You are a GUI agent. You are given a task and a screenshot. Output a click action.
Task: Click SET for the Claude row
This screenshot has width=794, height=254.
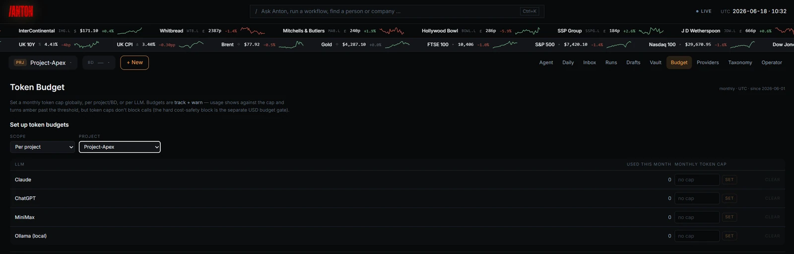tap(729, 180)
